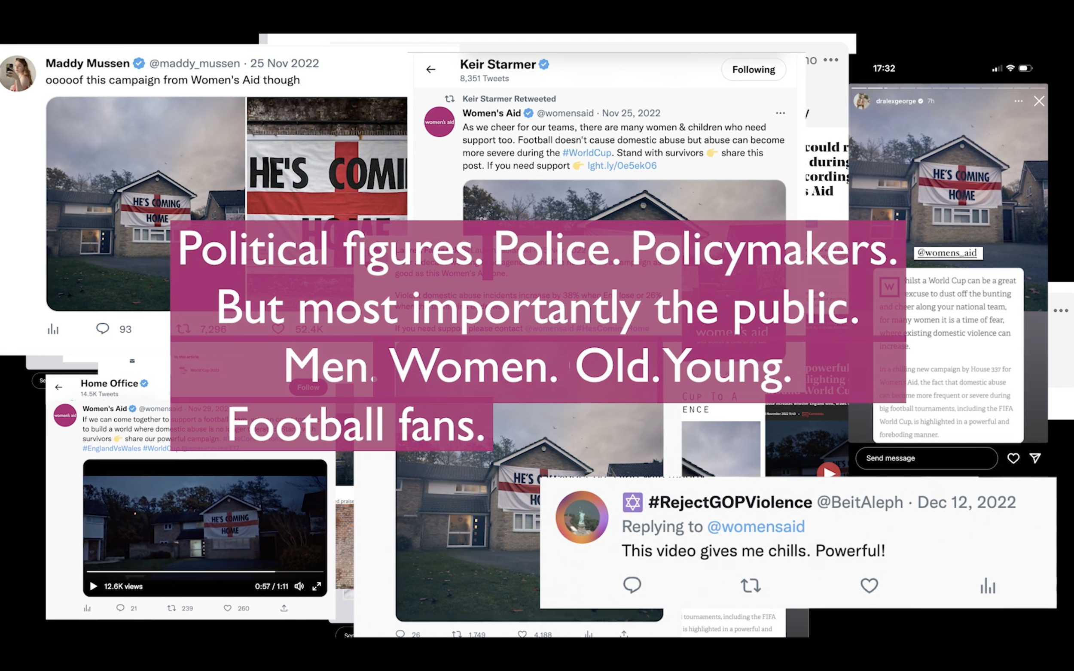Click the share icon under Home Office video
This screenshot has width=1074, height=671.
pos(284,608)
